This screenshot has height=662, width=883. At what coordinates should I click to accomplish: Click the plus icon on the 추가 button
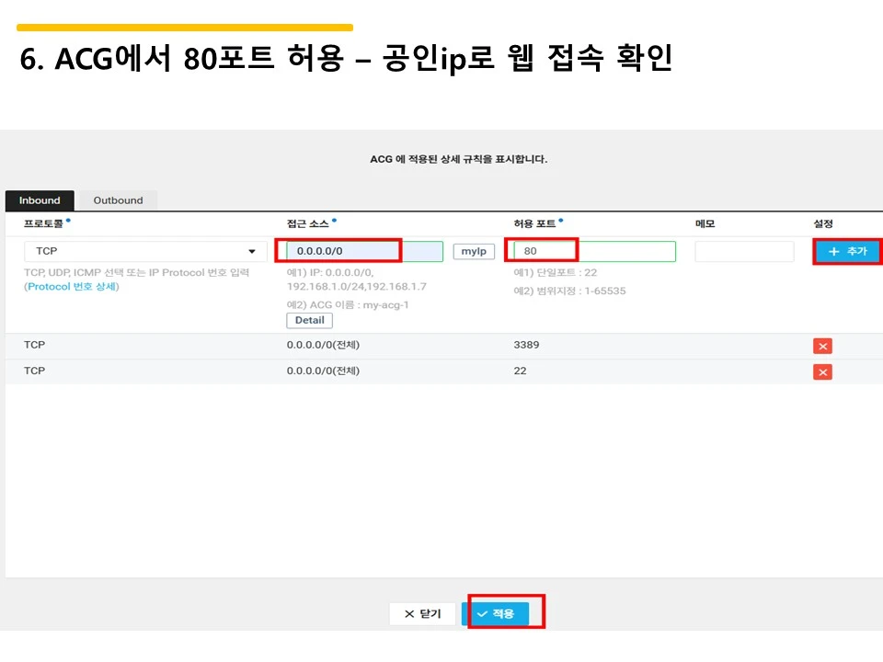833,250
